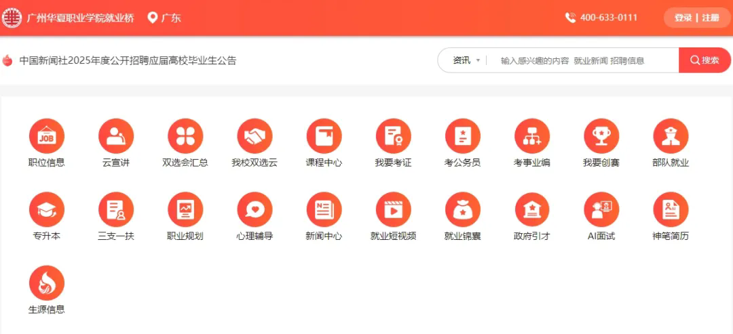Open the 云宣讲 presenter icon
733x334 pixels.
click(x=116, y=136)
